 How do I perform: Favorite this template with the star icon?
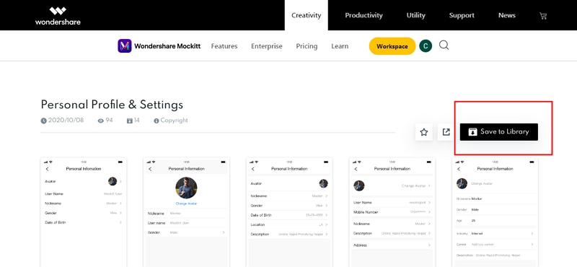tap(424, 132)
